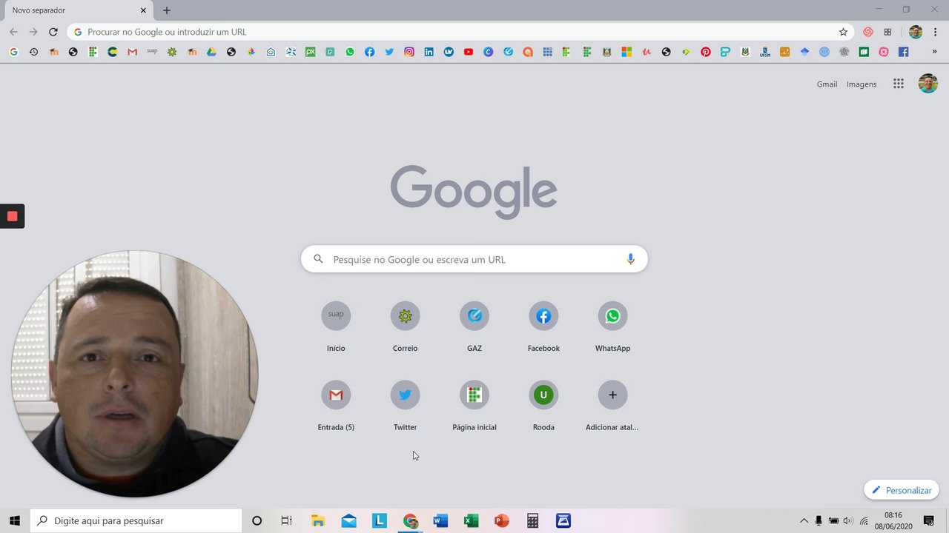Screen dimensions: 949x533
Task: Open the UFSM bookmark
Action: 765,52
